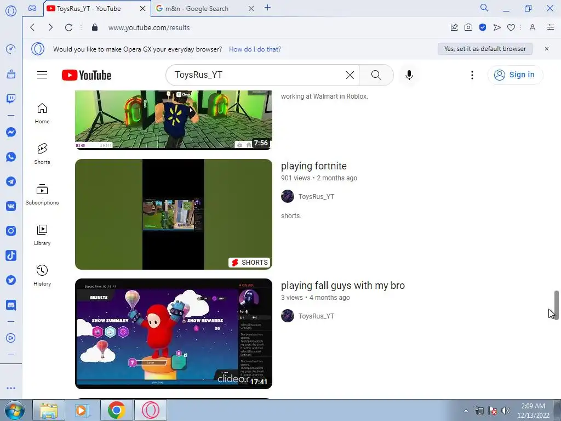Open VK in the sidebar
The width and height of the screenshot is (561, 421).
coord(11,206)
